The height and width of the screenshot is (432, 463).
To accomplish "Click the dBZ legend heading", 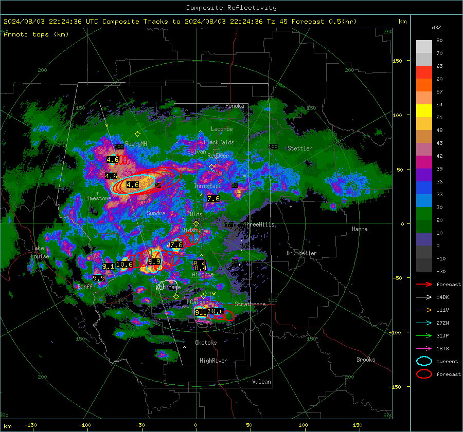I will pyautogui.click(x=436, y=27).
